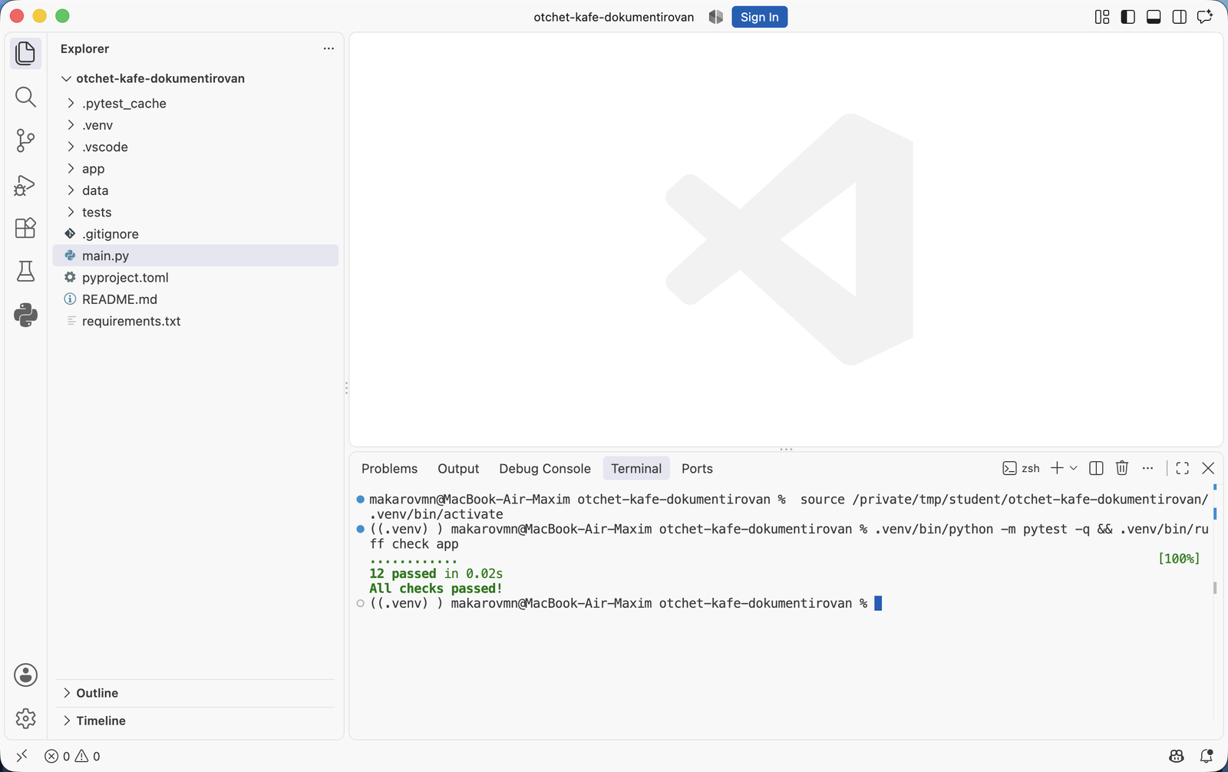Open the Search view
Screen dimensions: 1228x772
tap(25, 97)
